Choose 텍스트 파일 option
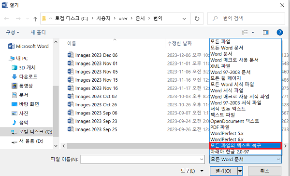 tap(246, 115)
